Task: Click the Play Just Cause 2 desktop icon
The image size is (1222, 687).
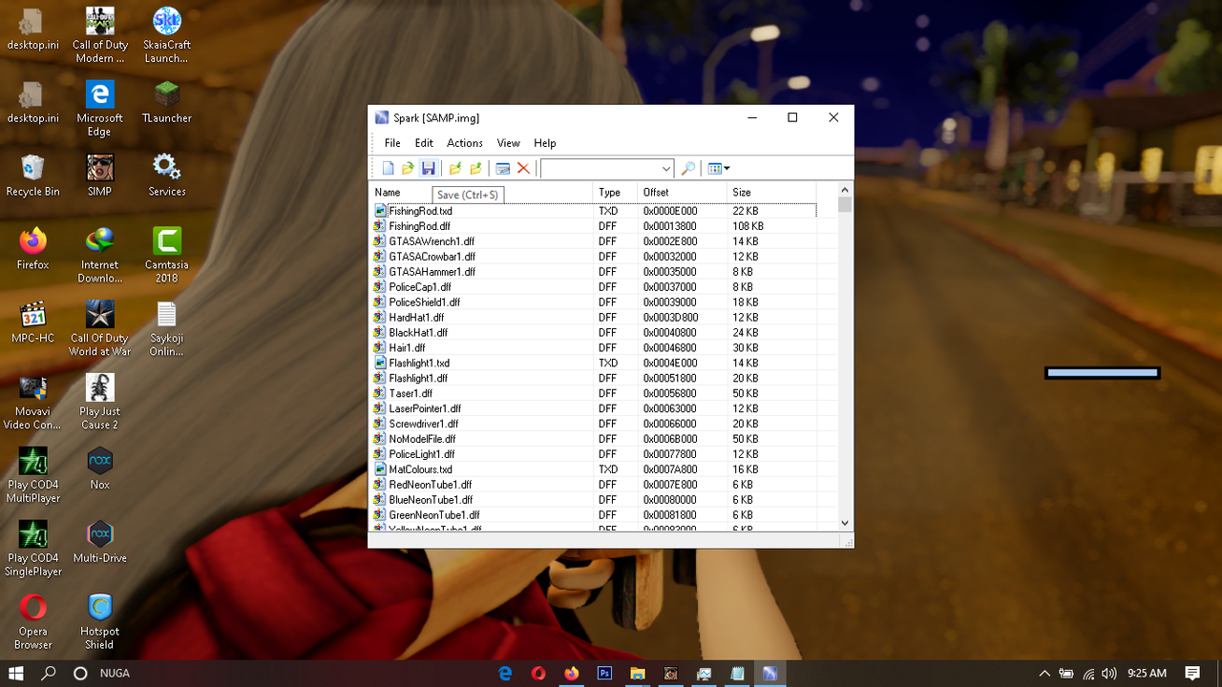Action: (99, 402)
